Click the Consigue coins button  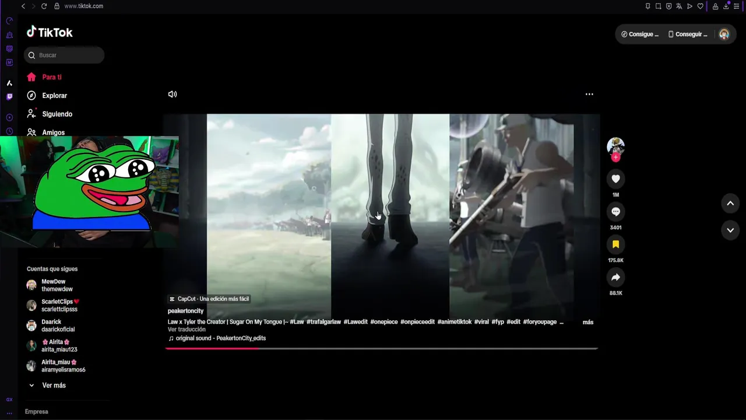640,34
